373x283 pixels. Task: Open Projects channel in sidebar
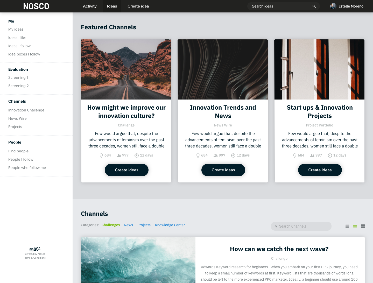15,127
